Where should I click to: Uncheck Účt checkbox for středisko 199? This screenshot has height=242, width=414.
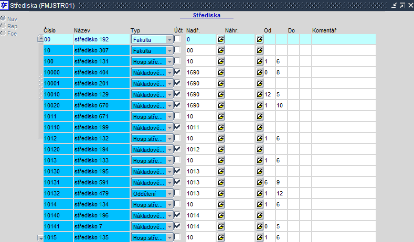(177, 127)
